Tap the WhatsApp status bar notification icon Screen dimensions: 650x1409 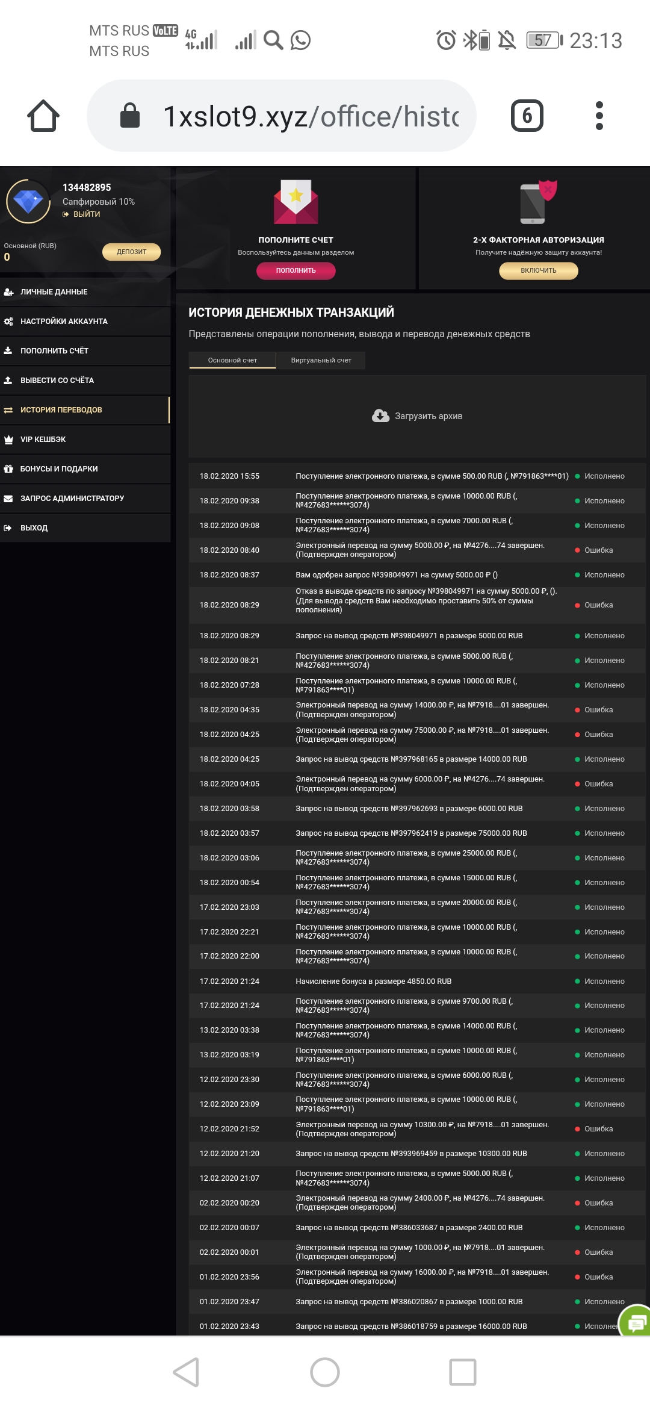tap(300, 40)
